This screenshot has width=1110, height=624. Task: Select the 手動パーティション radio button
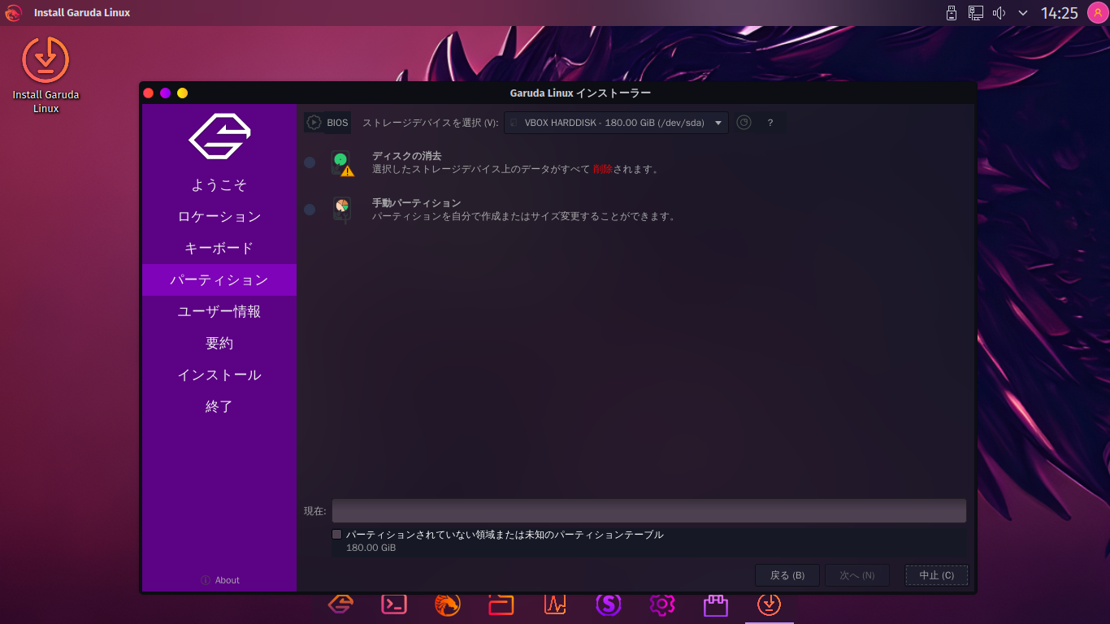[x=310, y=210]
